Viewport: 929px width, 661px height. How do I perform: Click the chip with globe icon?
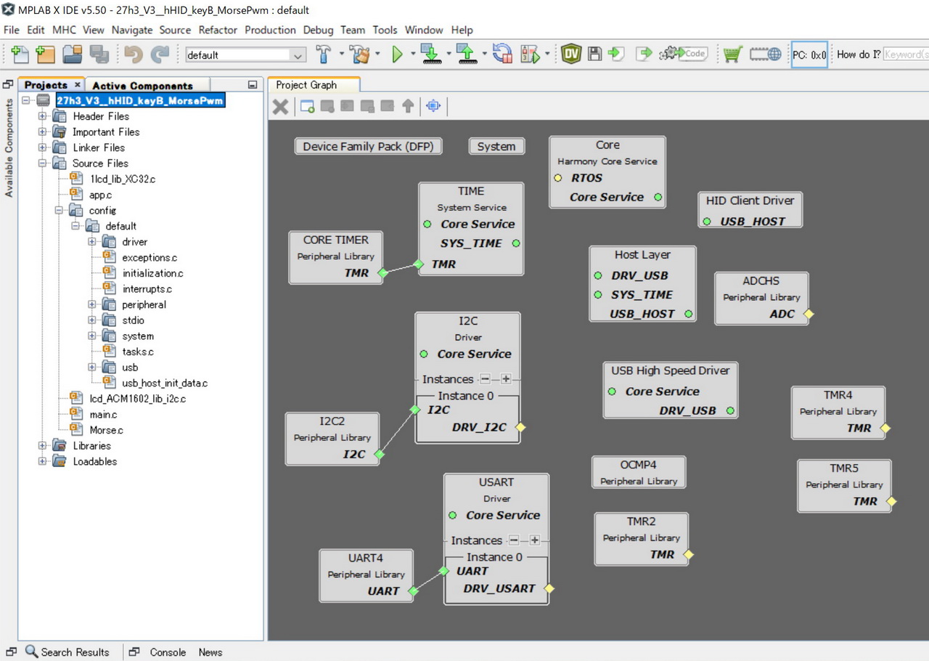tap(766, 54)
